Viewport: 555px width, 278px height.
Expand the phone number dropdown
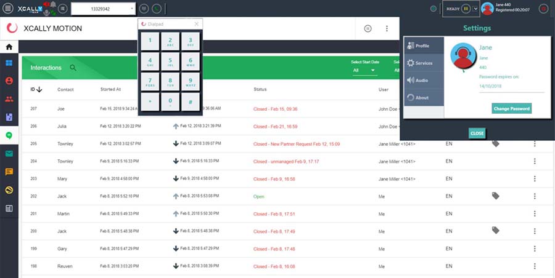[132, 9]
